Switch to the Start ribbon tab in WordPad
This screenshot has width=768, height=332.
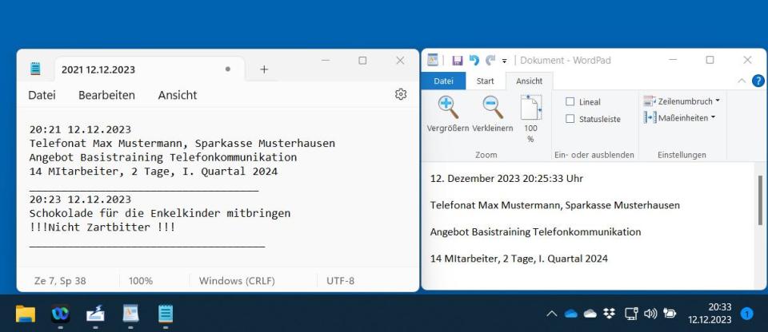[x=486, y=81]
